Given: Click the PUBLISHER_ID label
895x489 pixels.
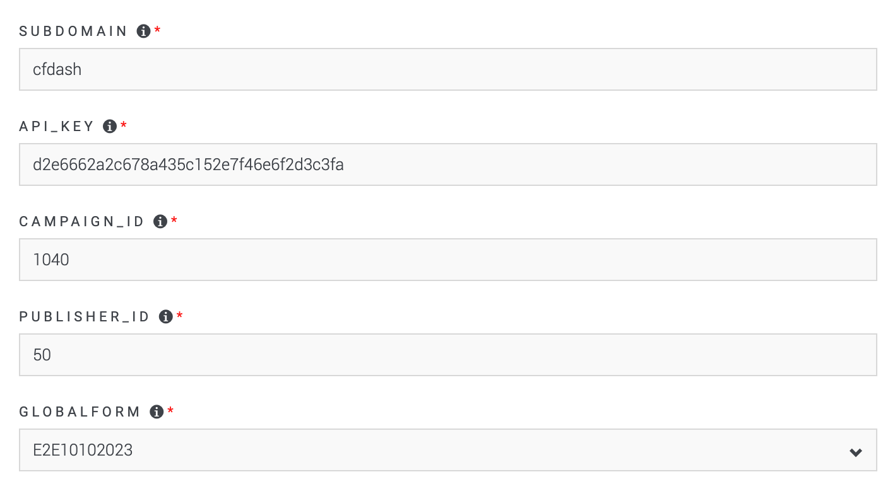Looking at the screenshot, I should pos(85,316).
